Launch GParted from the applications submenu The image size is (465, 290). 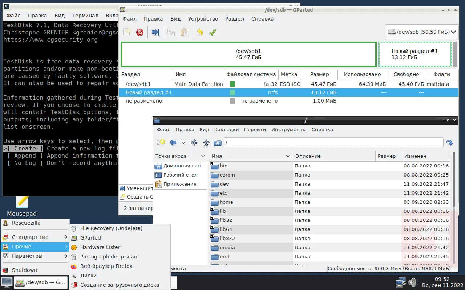coord(120,238)
